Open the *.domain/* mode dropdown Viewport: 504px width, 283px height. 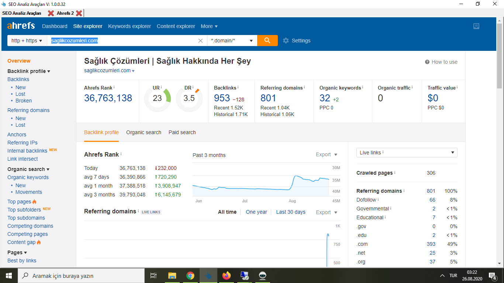(x=232, y=41)
